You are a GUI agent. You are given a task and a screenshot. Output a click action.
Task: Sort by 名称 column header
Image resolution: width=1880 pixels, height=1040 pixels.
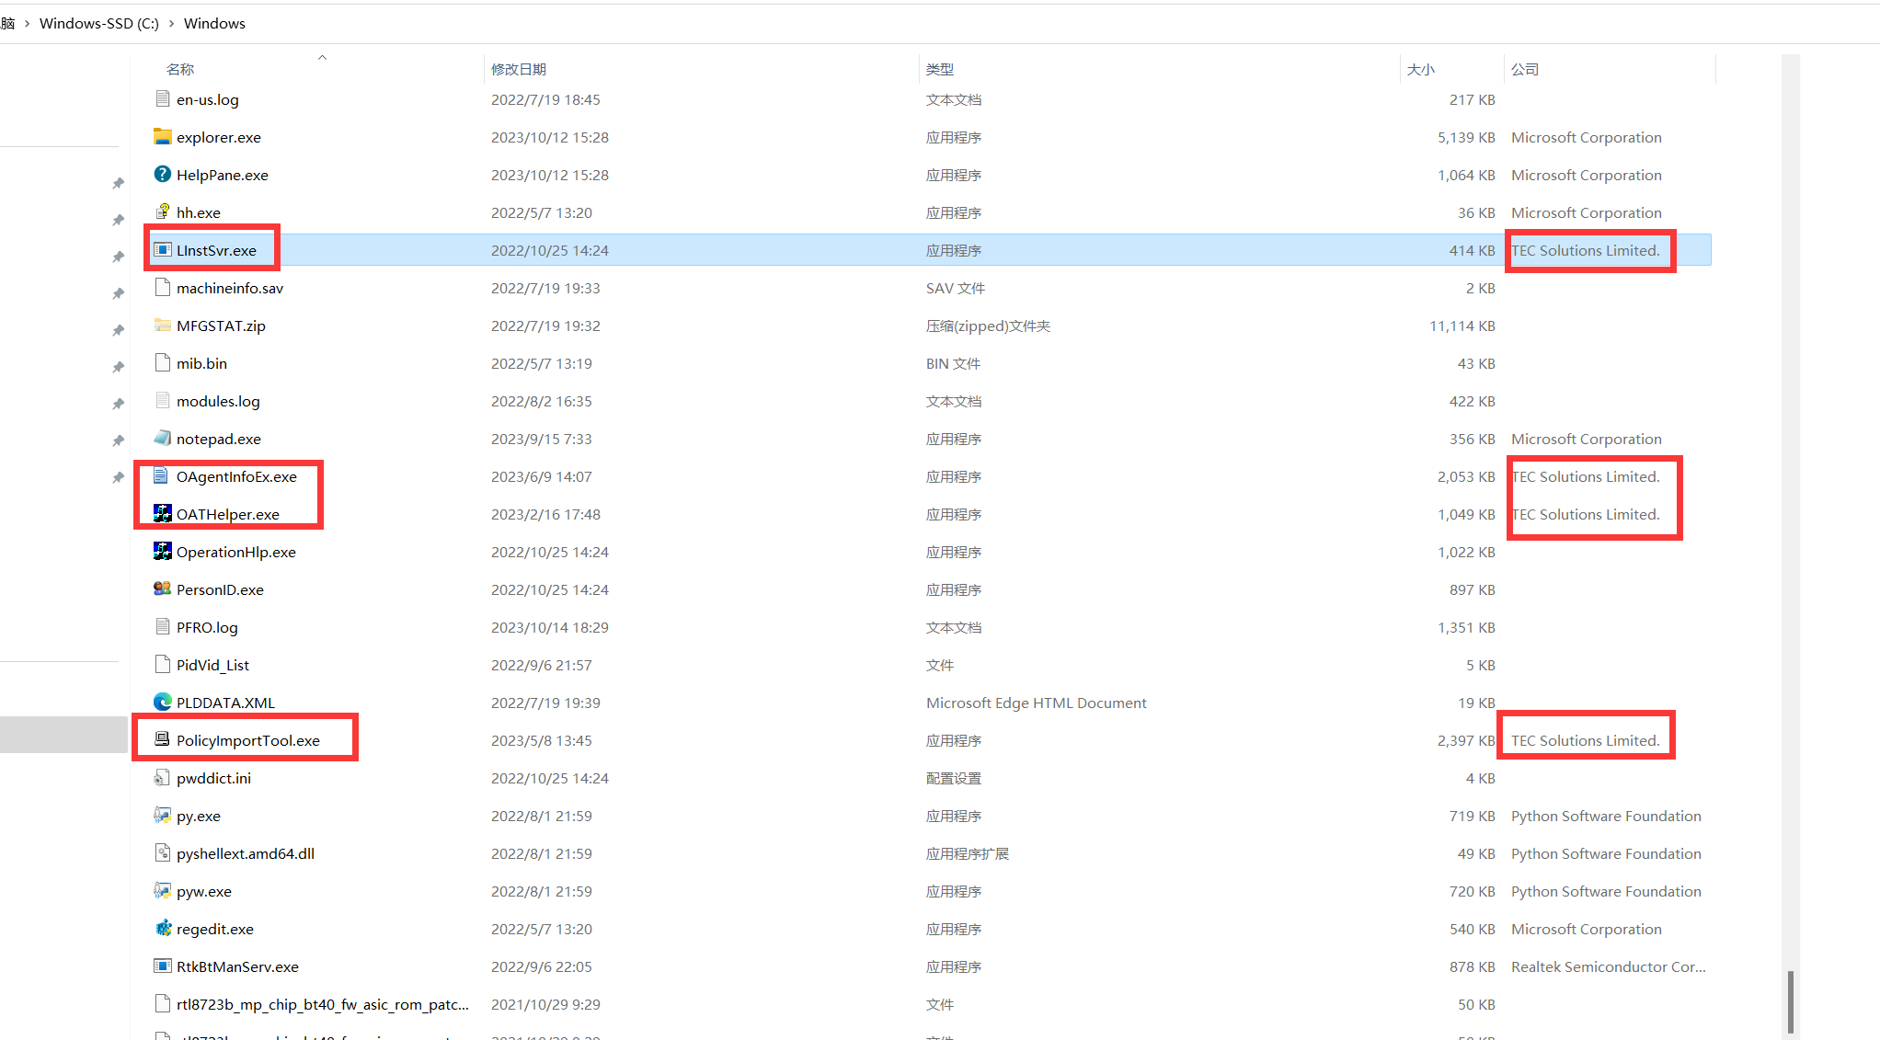tap(180, 69)
